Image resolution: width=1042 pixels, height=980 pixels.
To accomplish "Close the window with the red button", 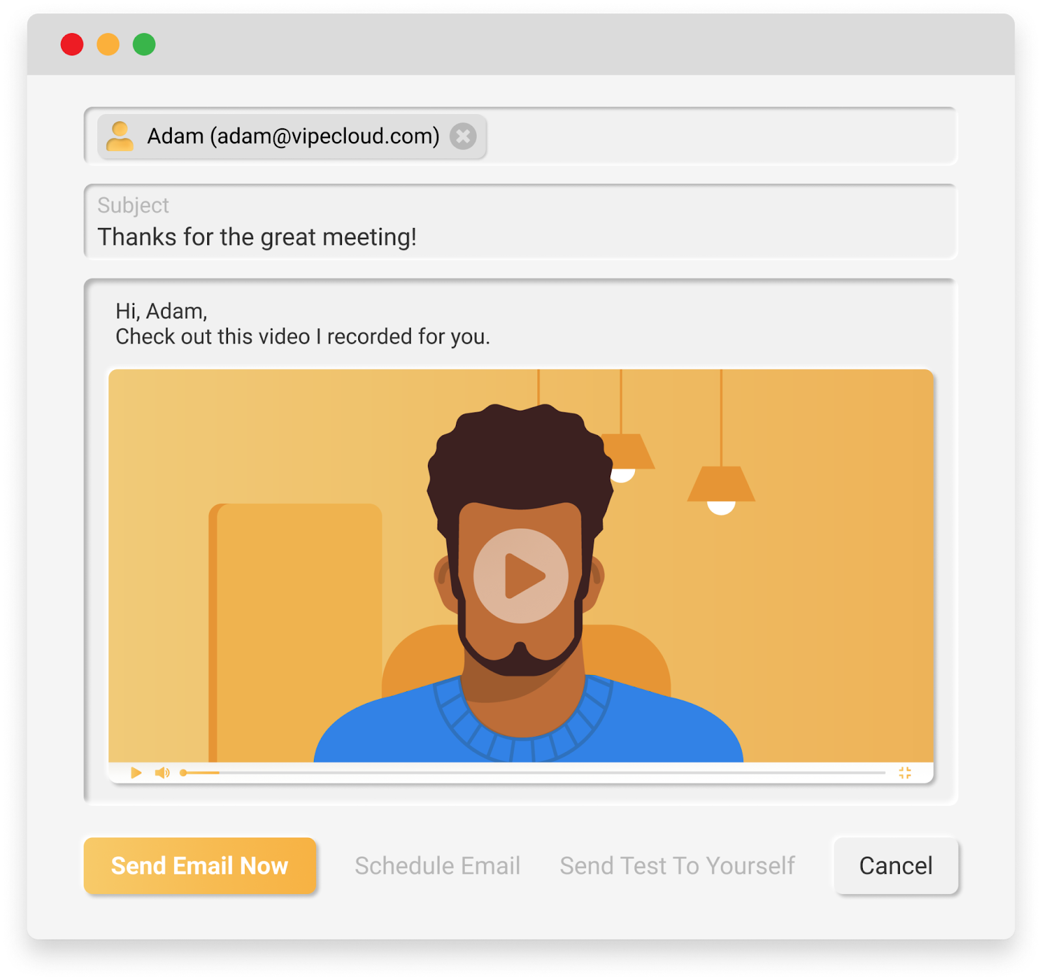I will coord(72,44).
